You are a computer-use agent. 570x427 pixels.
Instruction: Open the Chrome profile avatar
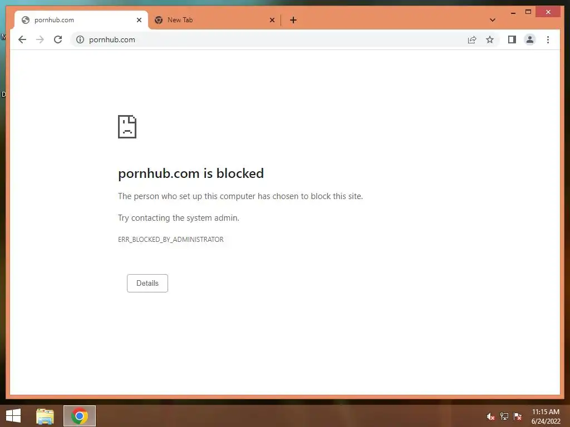point(530,39)
